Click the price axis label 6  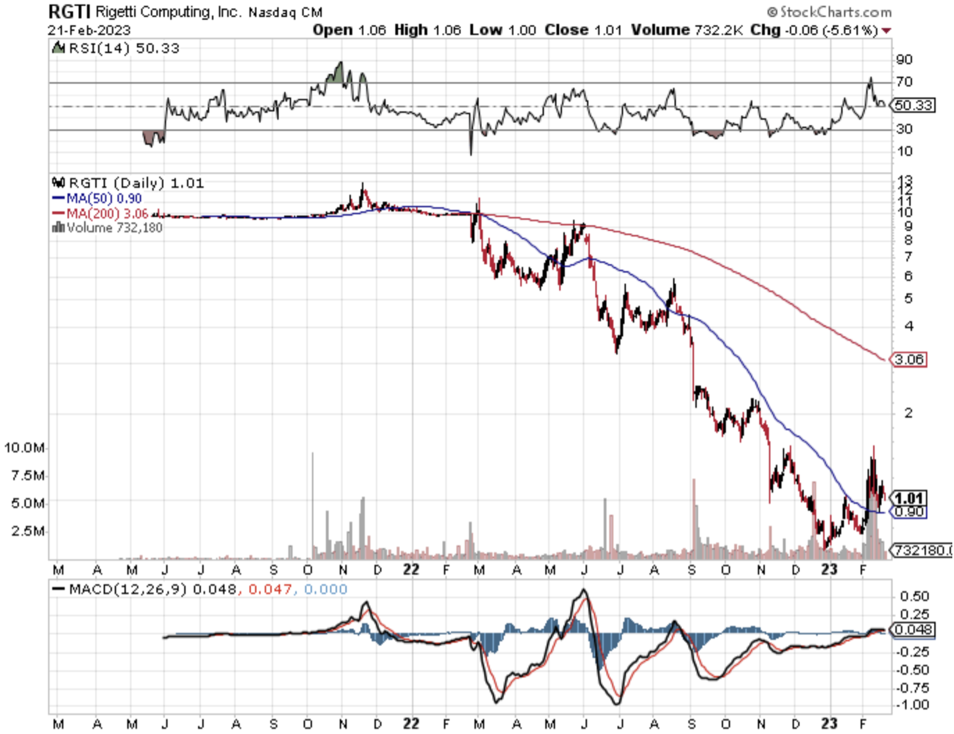point(909,276)
